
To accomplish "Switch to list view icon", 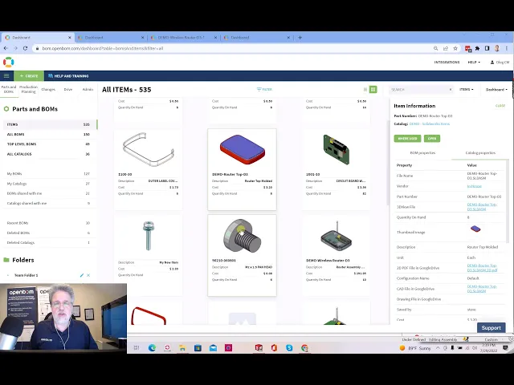I will pos(365,89).
